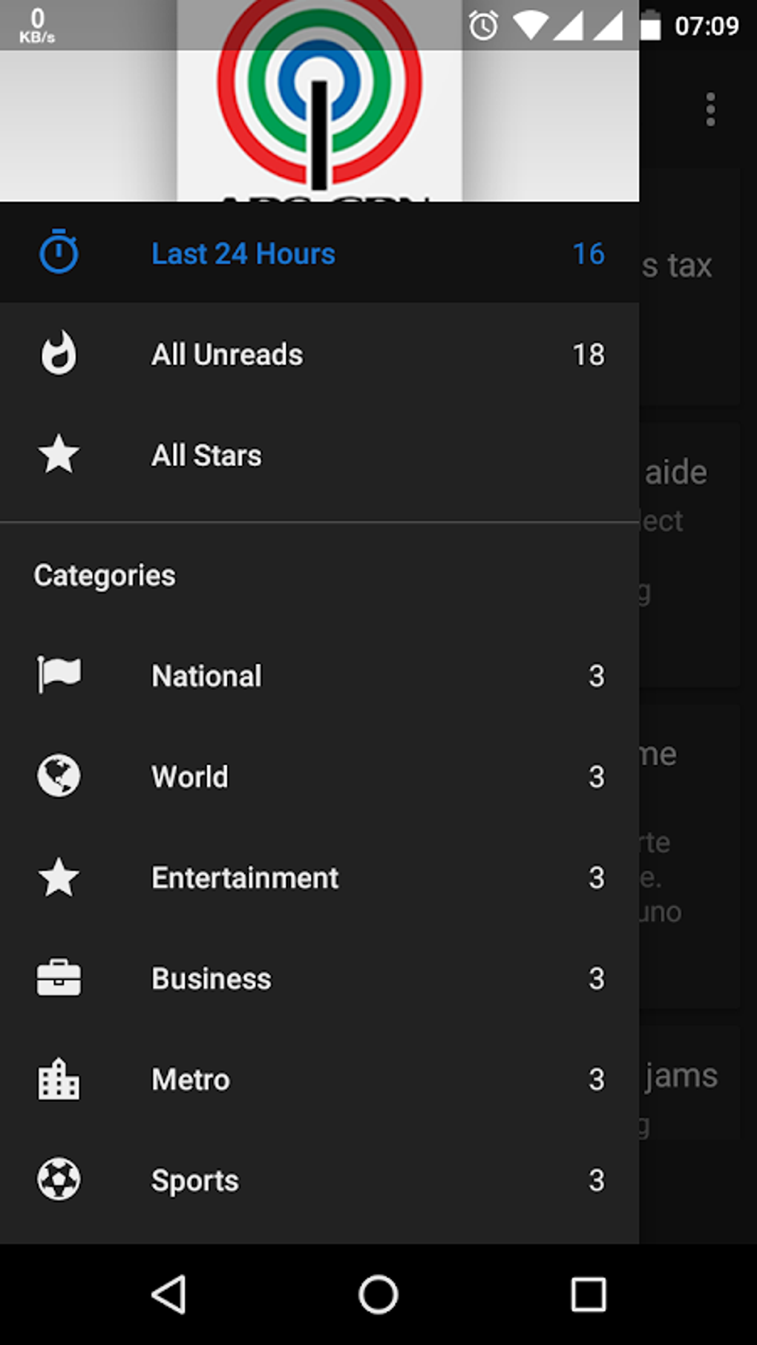This screenshot has width=757, height=1345.
Task: Tap the flame icon for All Unreads
Action: [x=59, y=353]
